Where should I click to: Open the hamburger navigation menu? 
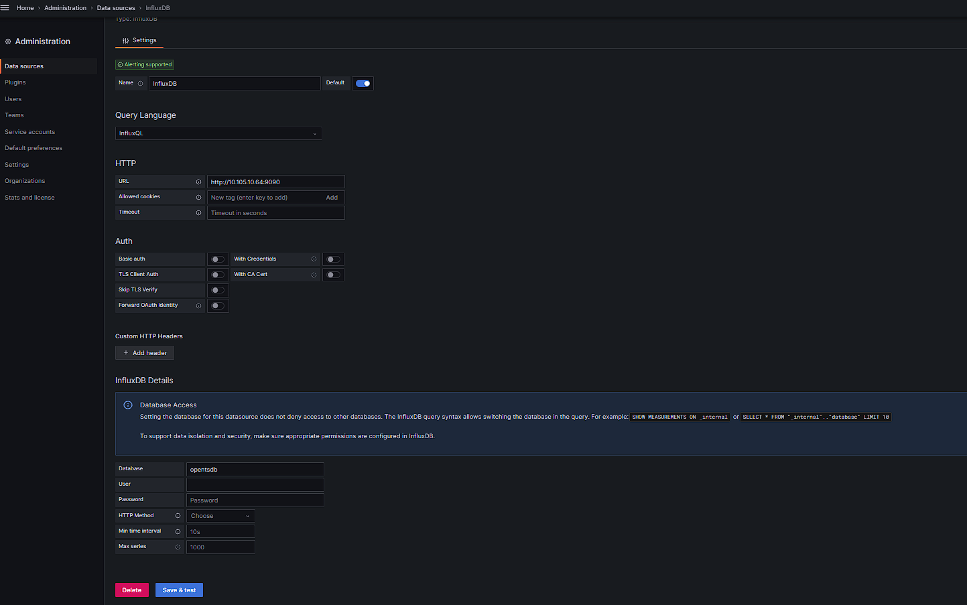(x=5, y=8)
